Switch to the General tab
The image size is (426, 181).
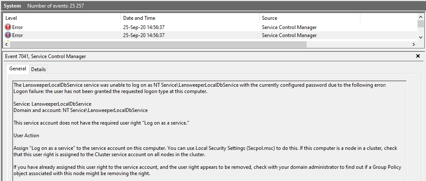(18, 69)
